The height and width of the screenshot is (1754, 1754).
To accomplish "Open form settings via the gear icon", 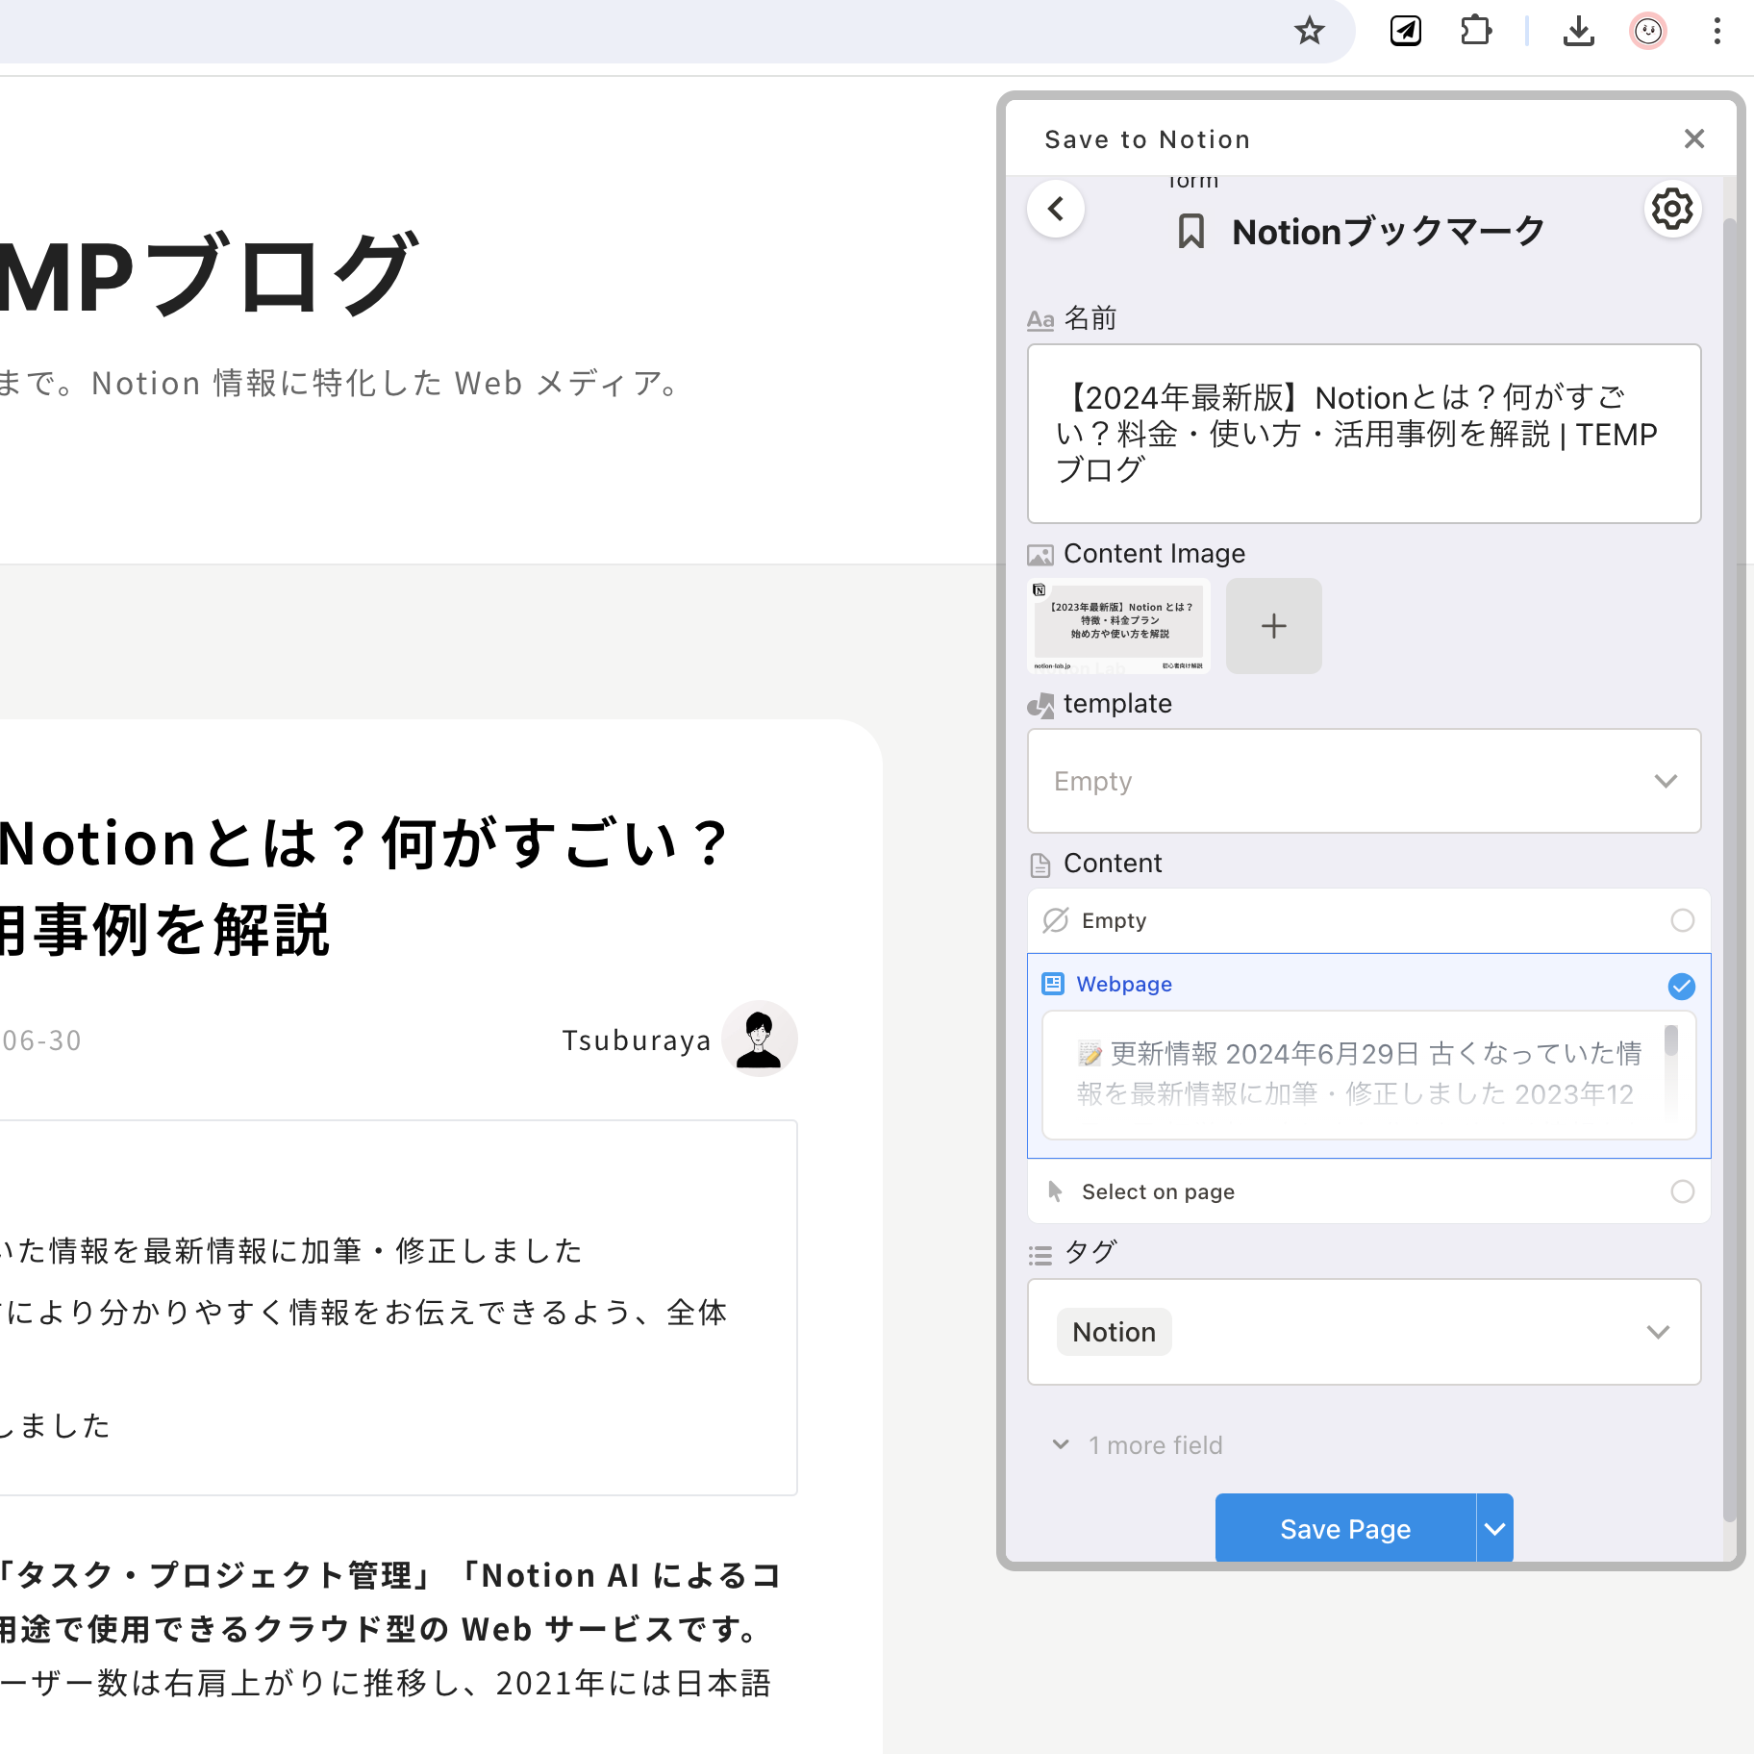I will coord(1672,209).
